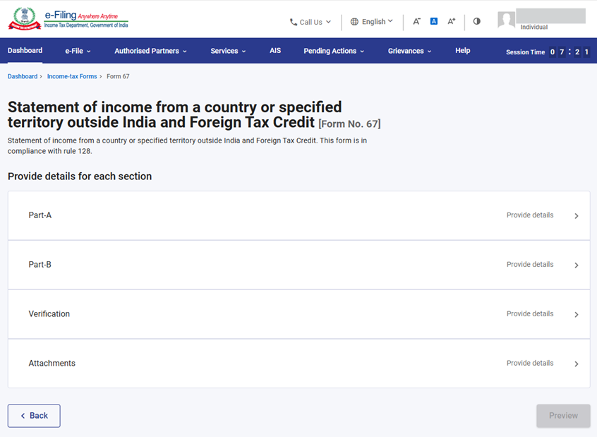Open the English language dropdown

(x=372, y=22)
